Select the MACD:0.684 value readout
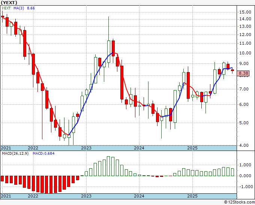This screenshot has width=255, height=205. 43,154
